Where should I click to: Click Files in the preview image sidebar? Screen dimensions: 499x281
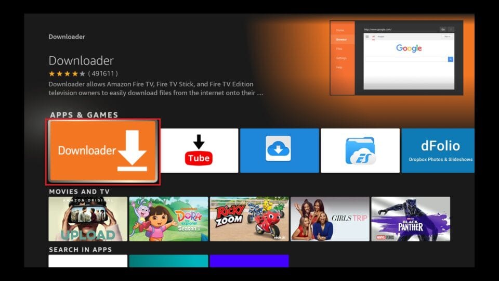pos(339,49)
